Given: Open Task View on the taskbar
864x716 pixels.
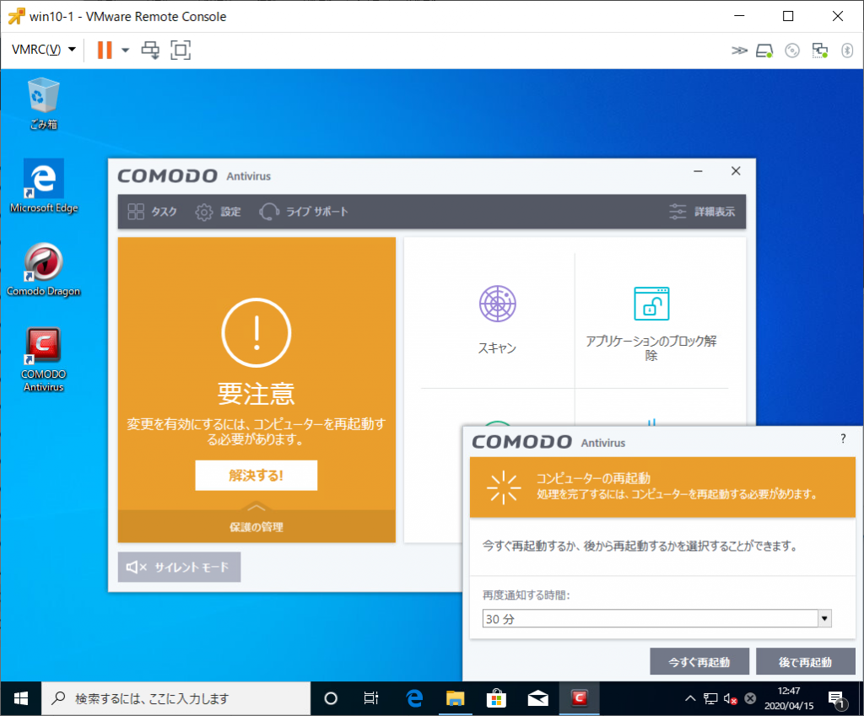Looking at the screenshot, I should coord(371,698).
